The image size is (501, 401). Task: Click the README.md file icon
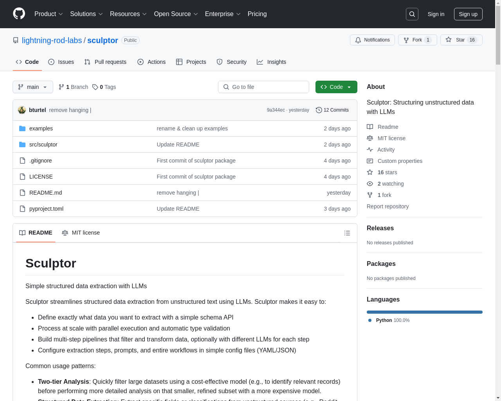click(x=22, y=193)
